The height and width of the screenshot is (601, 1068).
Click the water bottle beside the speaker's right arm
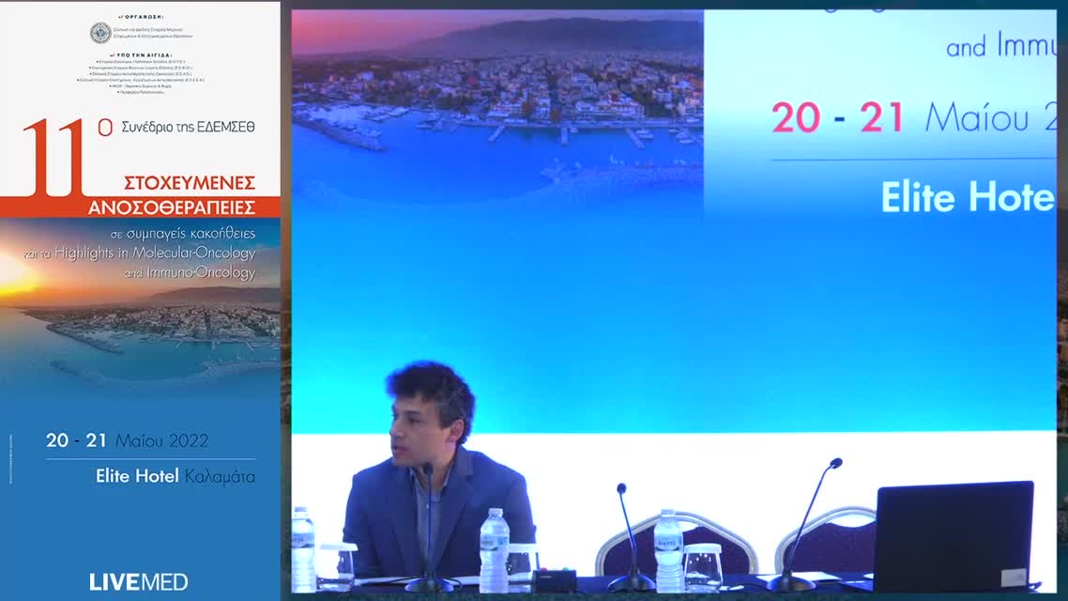pos(494,549)
